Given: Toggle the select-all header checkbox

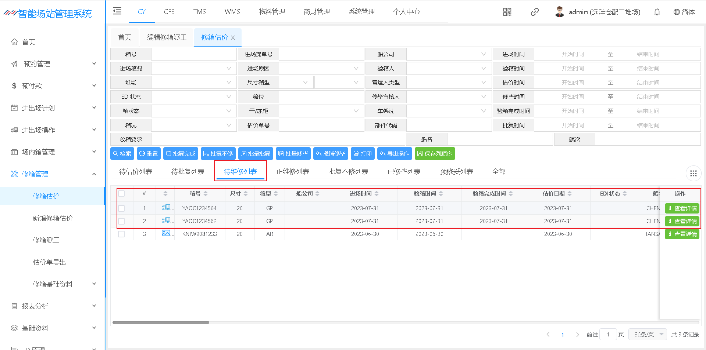Looking at the screenshot, I should (121, 194).
